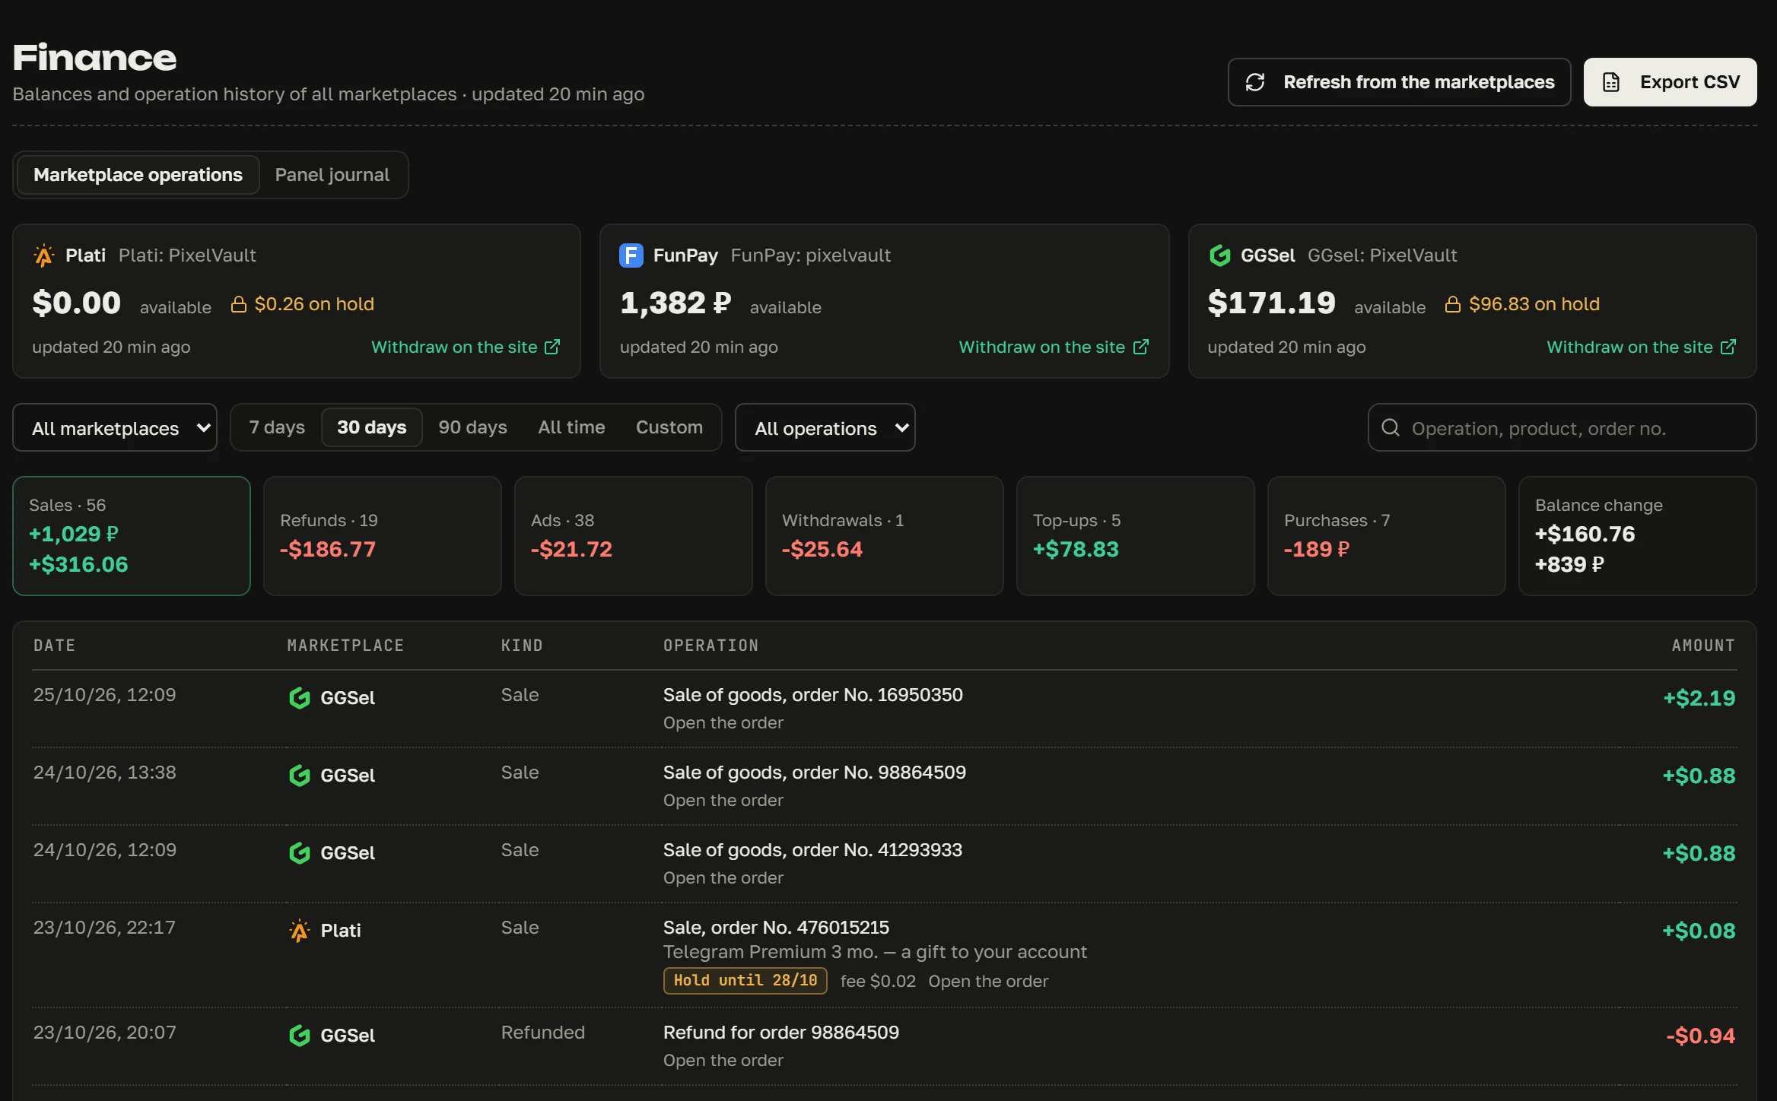
Task: Click the FunPay logo on balance card
Action: 631,255
